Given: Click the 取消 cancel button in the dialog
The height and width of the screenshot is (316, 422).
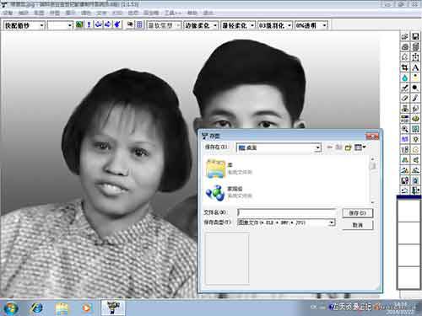Looking at the screenshot, I should [358, 225].
